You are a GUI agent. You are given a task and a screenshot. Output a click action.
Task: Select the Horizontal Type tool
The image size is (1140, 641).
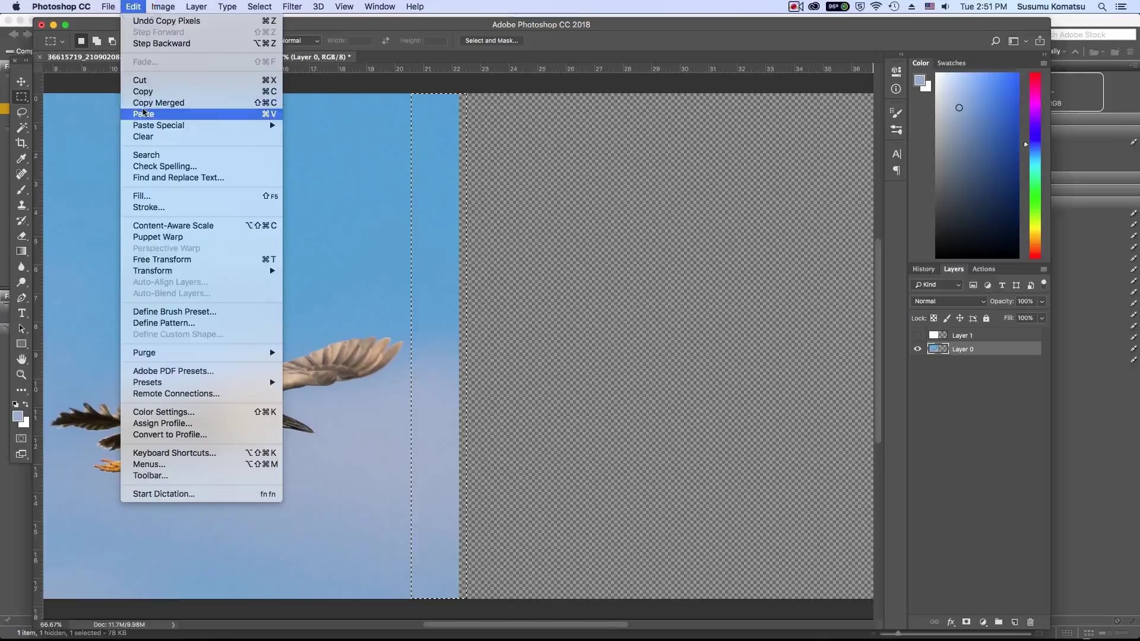click(21, 313)
